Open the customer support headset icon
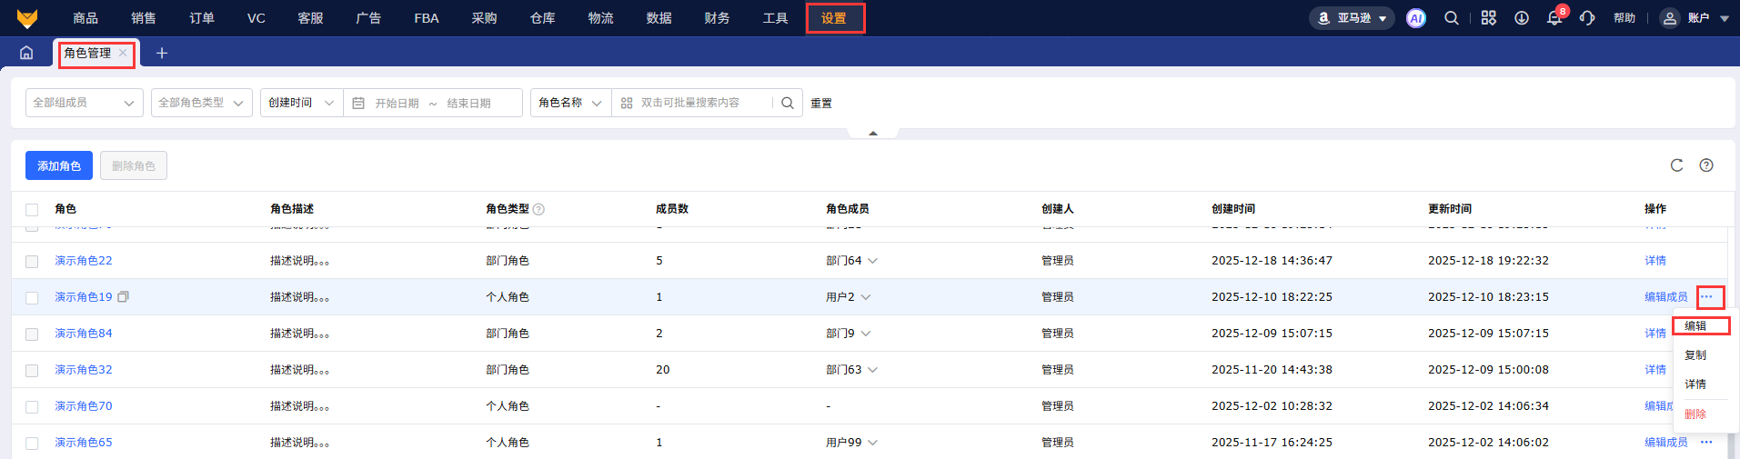The height and width of the screenshot is (459, 1740). [x=1587, y=18]
